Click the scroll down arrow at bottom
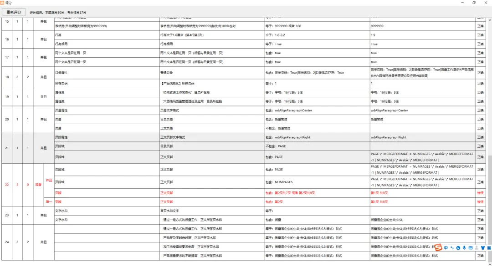Viewport: 492px width, 266px height. tap(490, 264)
